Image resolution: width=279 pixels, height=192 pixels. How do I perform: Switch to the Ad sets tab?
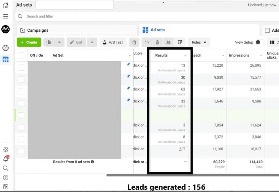tap(199, 30)
